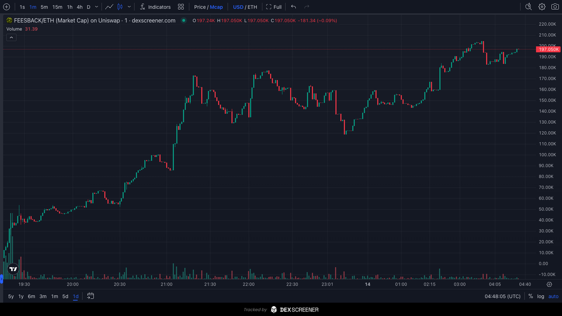Open the chart style dropdown chevron
Viewport: 562px width, 316px height.
coord(129,7)
